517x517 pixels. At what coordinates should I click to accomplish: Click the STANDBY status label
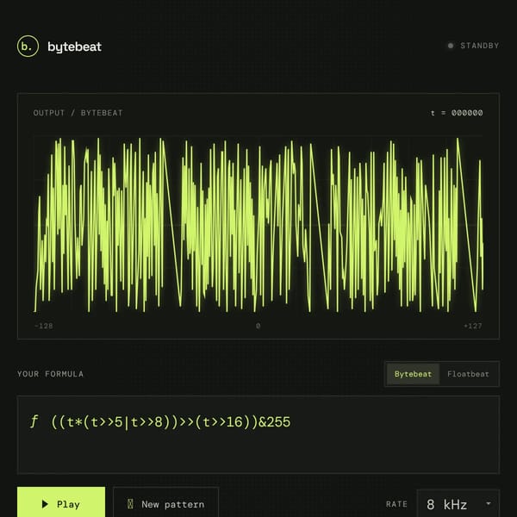point(480,46)
